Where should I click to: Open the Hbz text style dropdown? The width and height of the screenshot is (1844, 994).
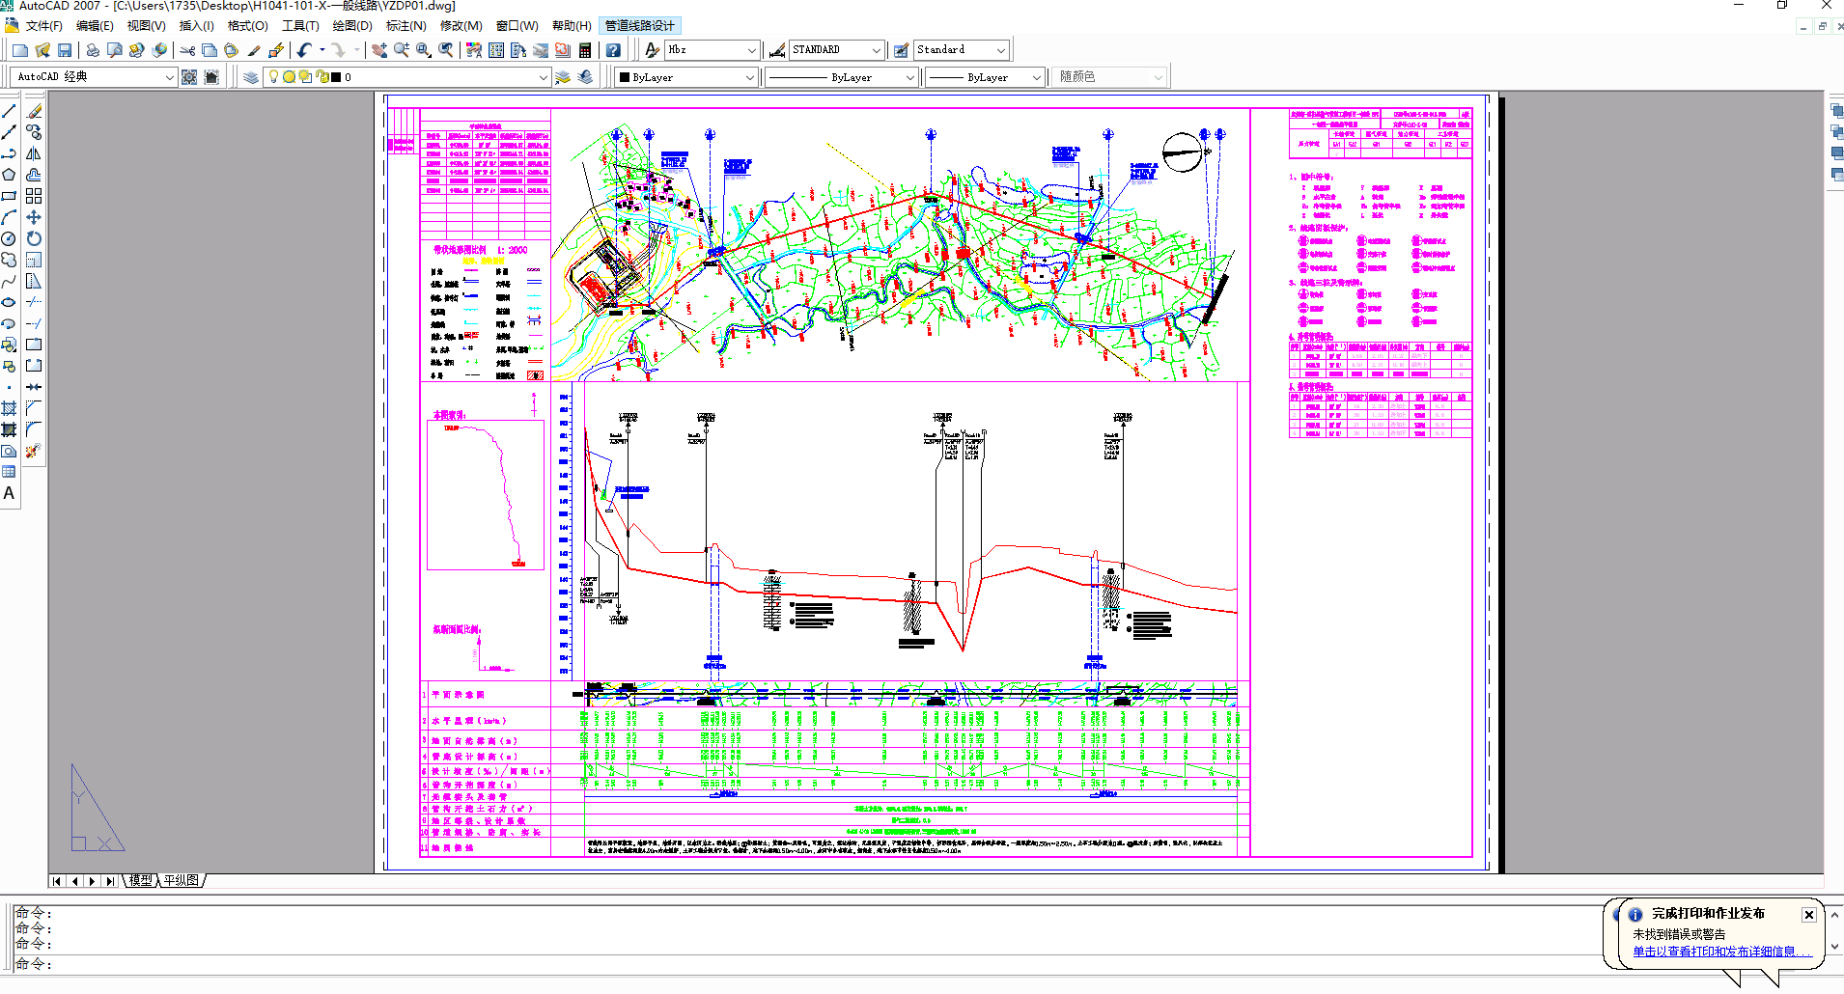[x=751, y=50]
